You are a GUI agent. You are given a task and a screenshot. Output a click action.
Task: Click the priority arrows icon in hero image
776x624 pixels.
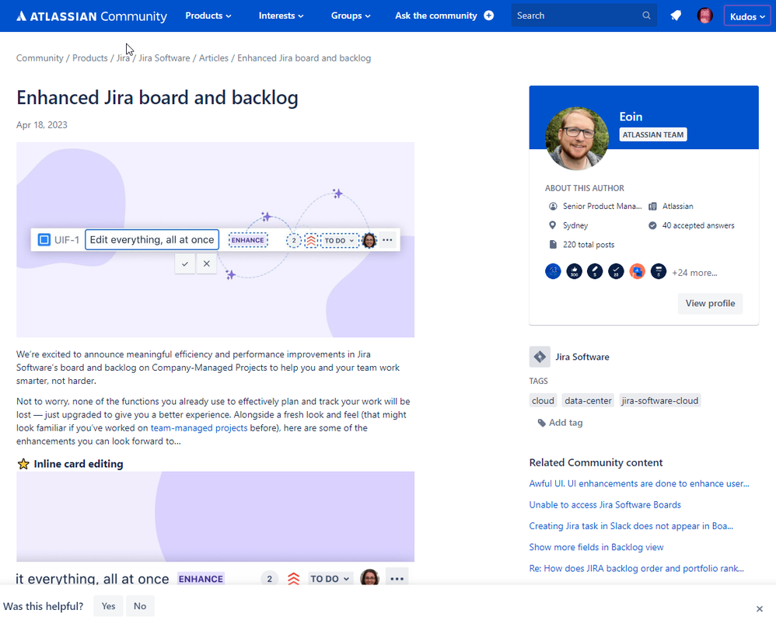[x=311, y=240]
